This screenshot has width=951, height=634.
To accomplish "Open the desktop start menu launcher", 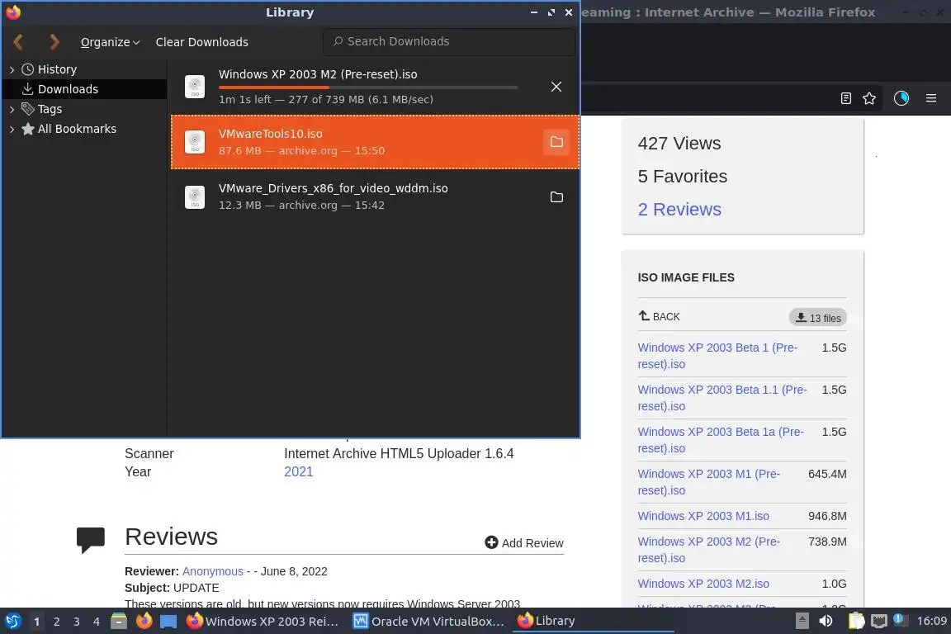I will [12, 622].
